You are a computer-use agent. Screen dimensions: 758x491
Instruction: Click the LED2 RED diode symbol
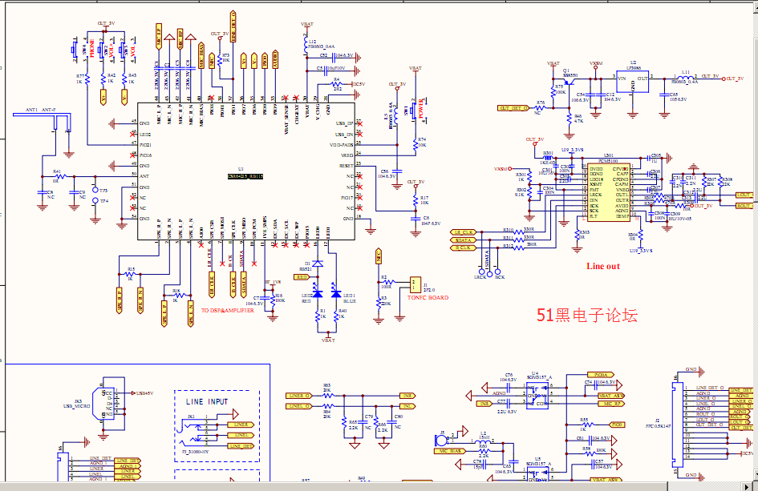pos(317,292)
